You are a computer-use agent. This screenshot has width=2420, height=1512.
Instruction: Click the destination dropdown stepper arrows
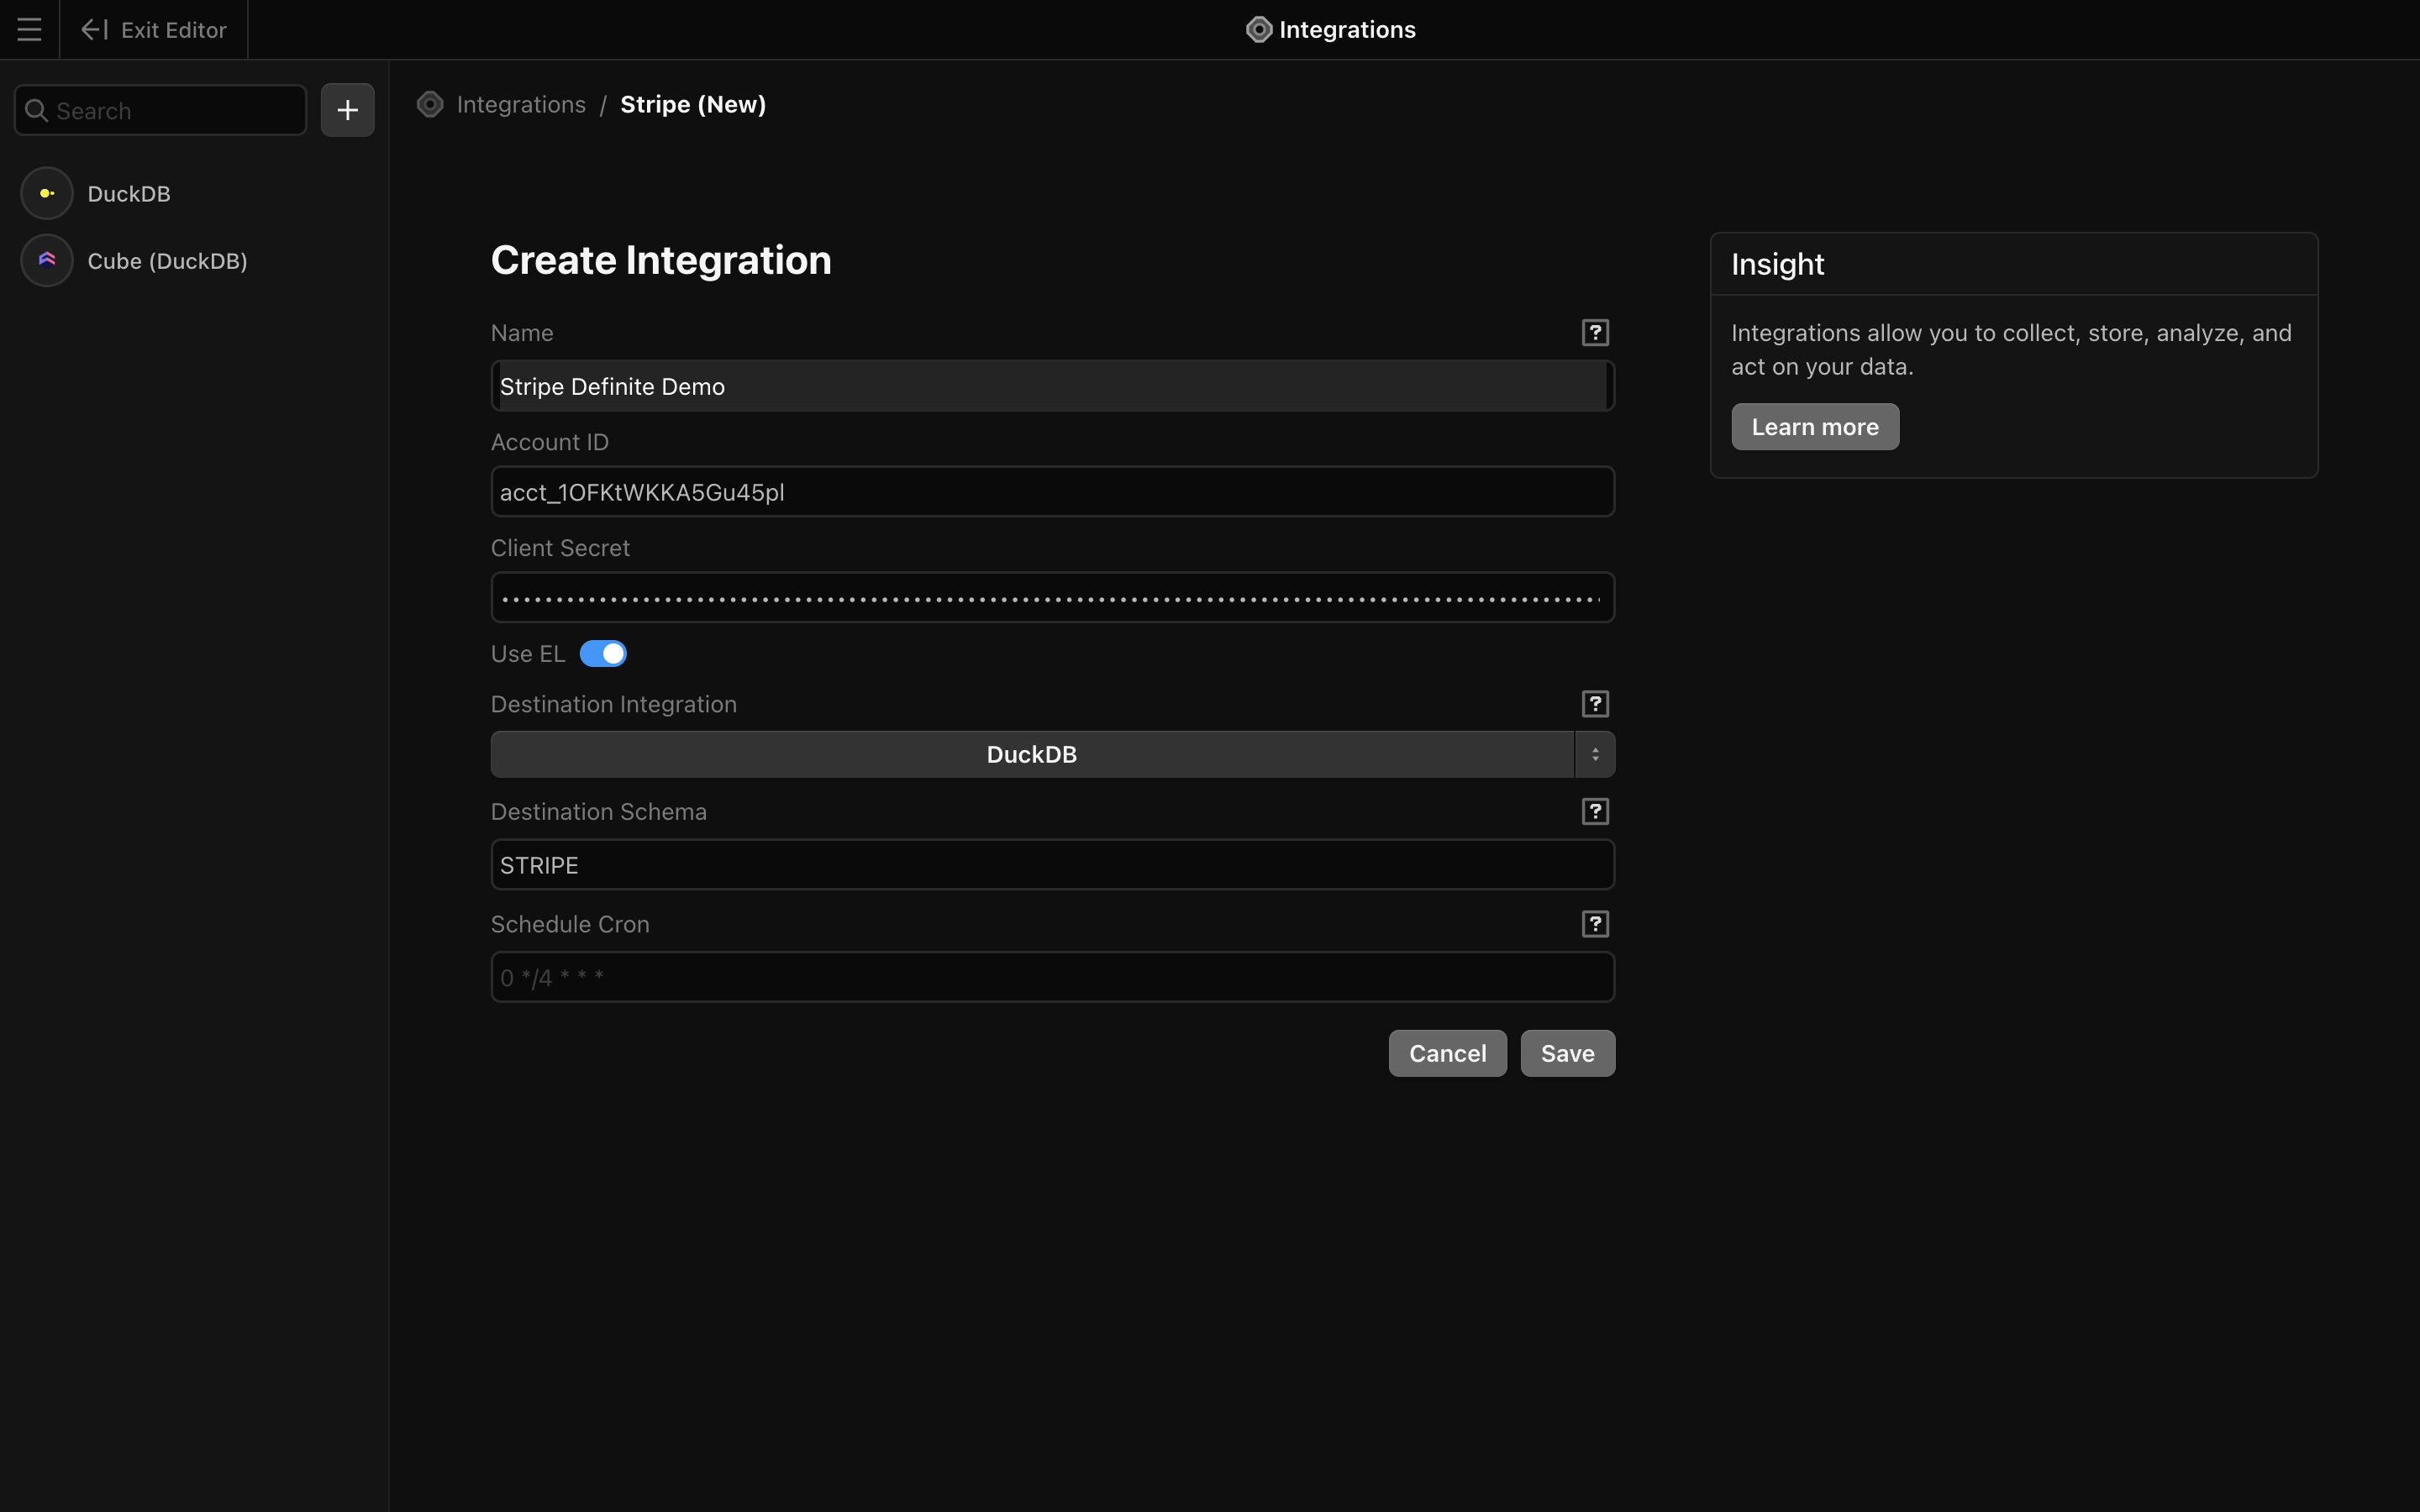(1595, 755)
